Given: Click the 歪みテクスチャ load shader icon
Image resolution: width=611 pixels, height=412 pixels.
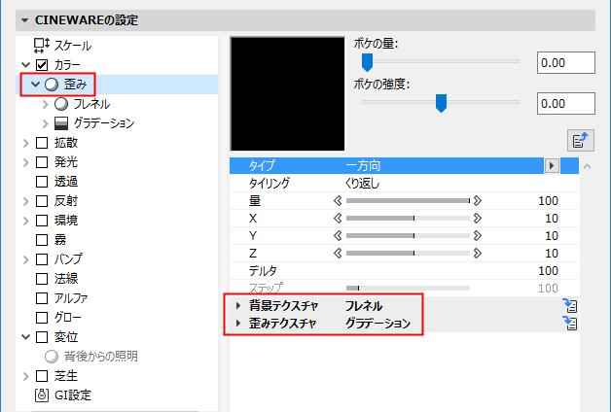Looking at the screenshot, I should click(570, 323).
